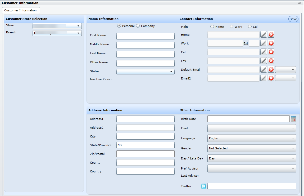Set Main contact to Work
Image resolution: width=304 pixels, height=196 pixels.
point(232,27)
